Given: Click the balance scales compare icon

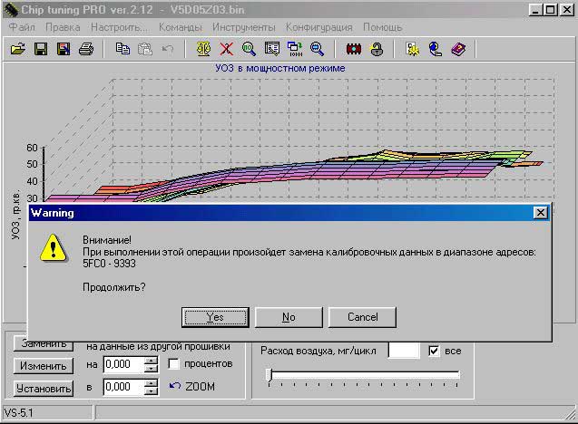Looking at the screenshot, I should [203, 49].
